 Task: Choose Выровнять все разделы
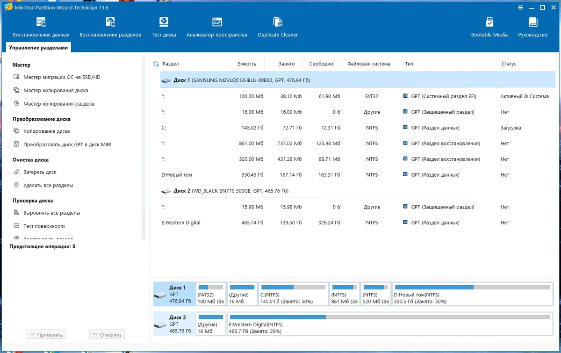[51, 213]
